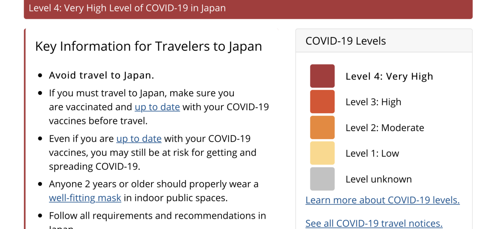
Task: Follow the 'well-fitting mask' link
Action: [85, 198]
